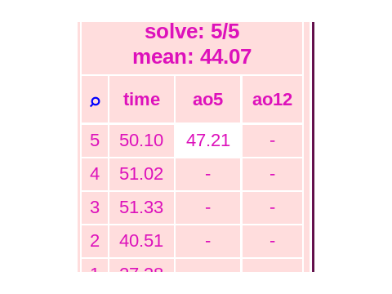The height and width of the screenshot is (294, 392).
Task: Click the blue magnifier search icon
Action: [95, 102]
